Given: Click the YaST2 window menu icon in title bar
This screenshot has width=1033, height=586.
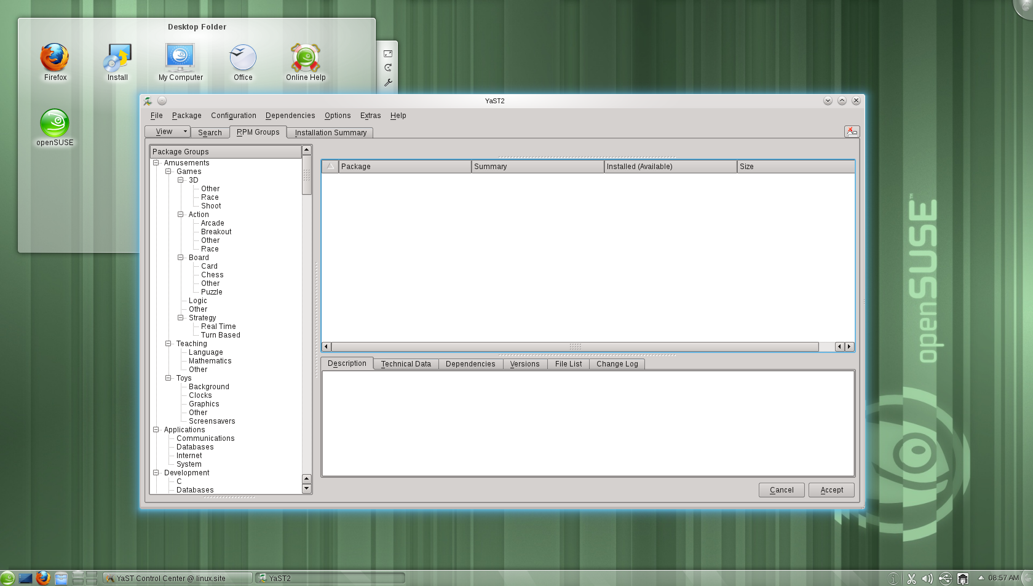Looking at the screenshot, I should 148,101.
